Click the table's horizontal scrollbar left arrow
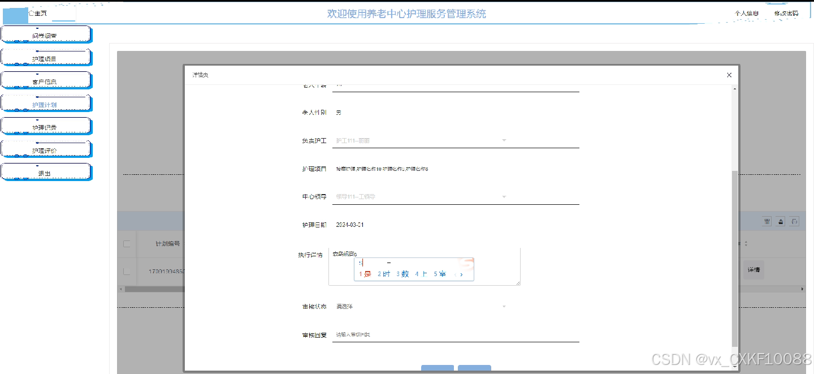This screenshot has width=814, height=374. point(120,289)
